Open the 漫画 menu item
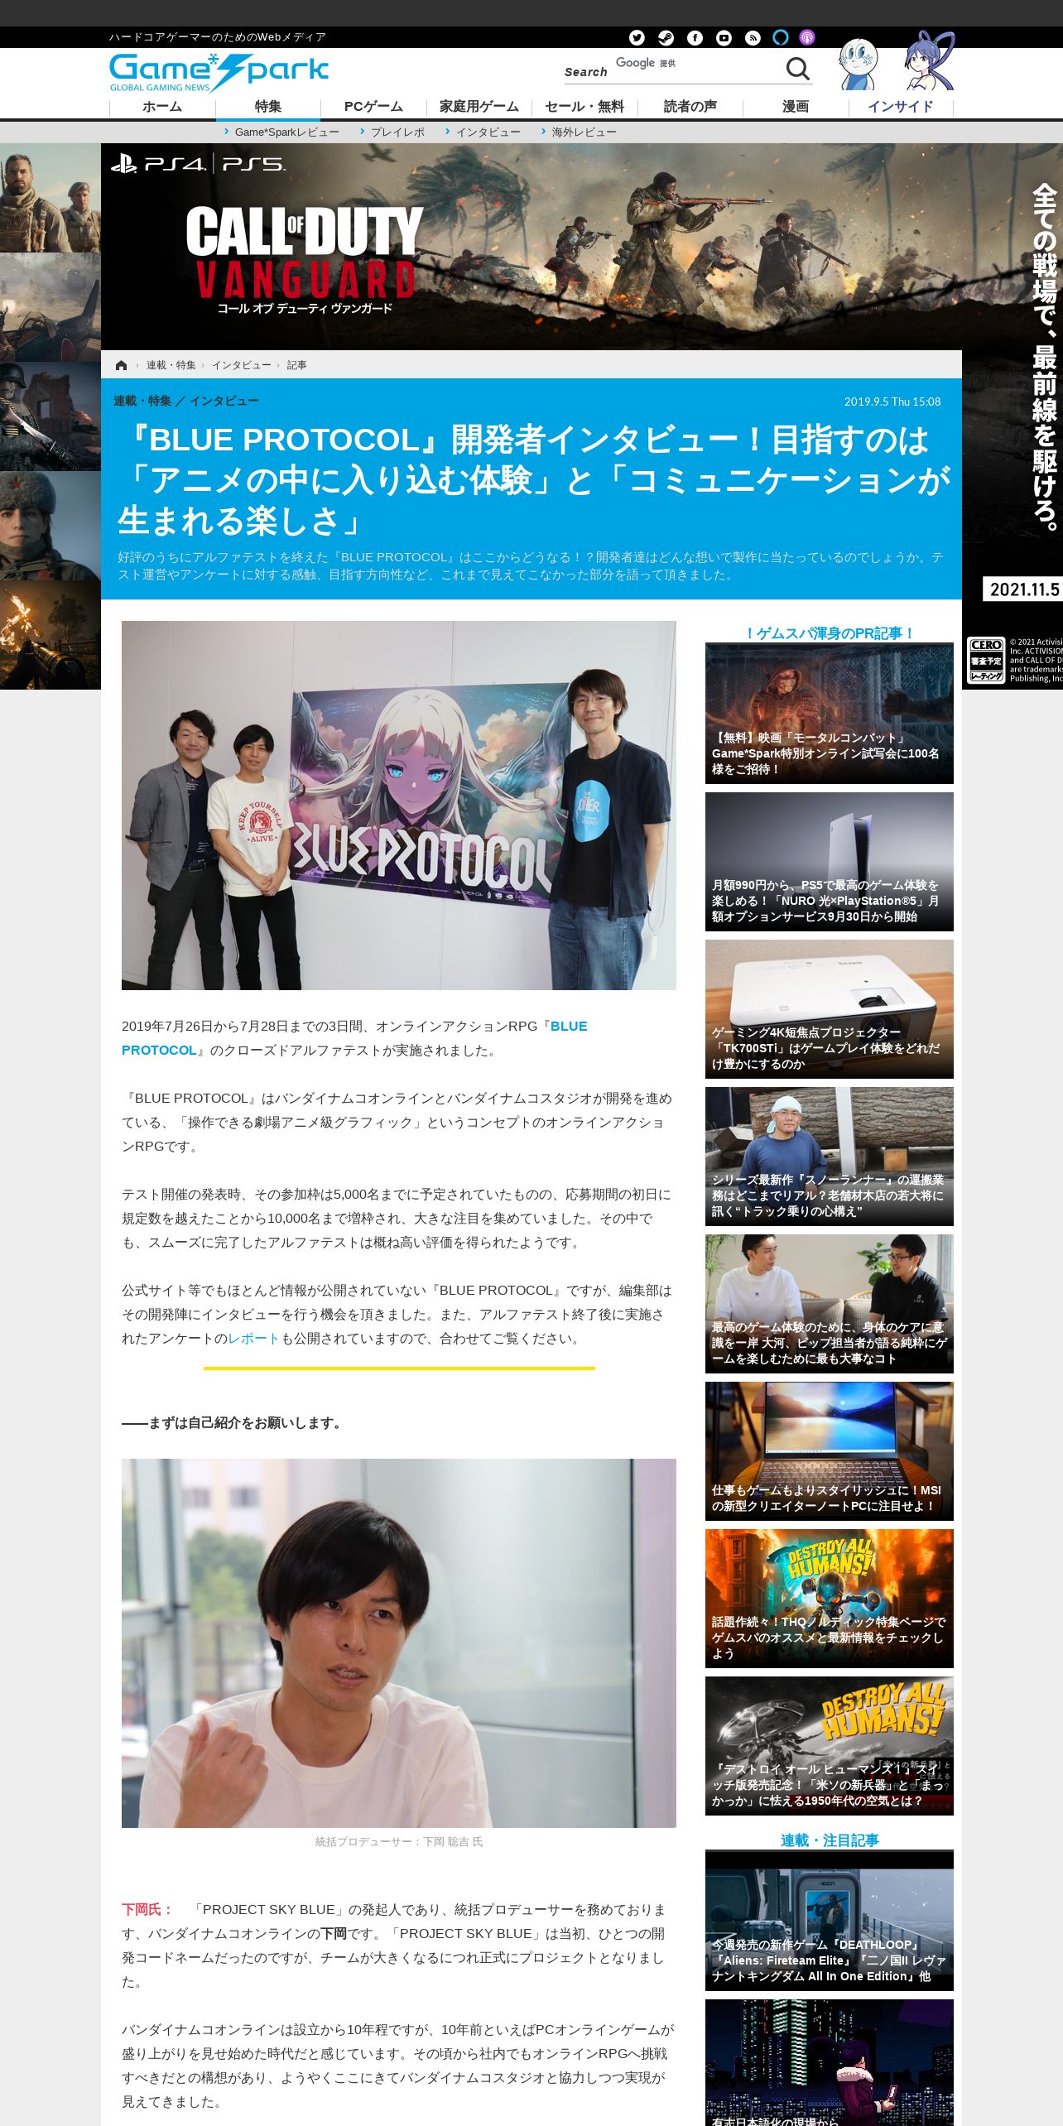Screen dimensions: 1063x2126 [796, 107]
